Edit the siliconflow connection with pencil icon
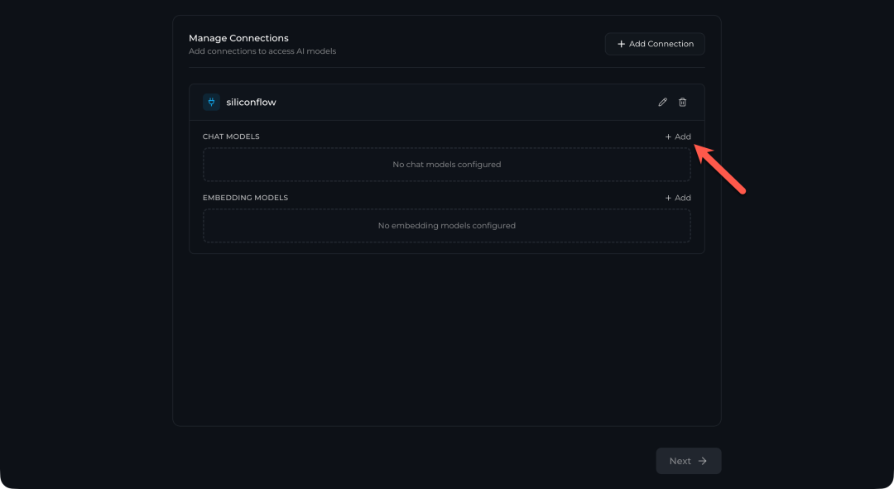Screen dimensions: 894x489 tap(662, 103)
